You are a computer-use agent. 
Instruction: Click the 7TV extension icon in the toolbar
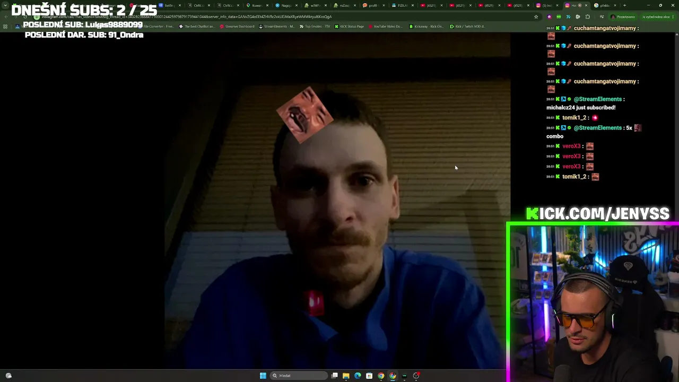(x=568, y=16)
